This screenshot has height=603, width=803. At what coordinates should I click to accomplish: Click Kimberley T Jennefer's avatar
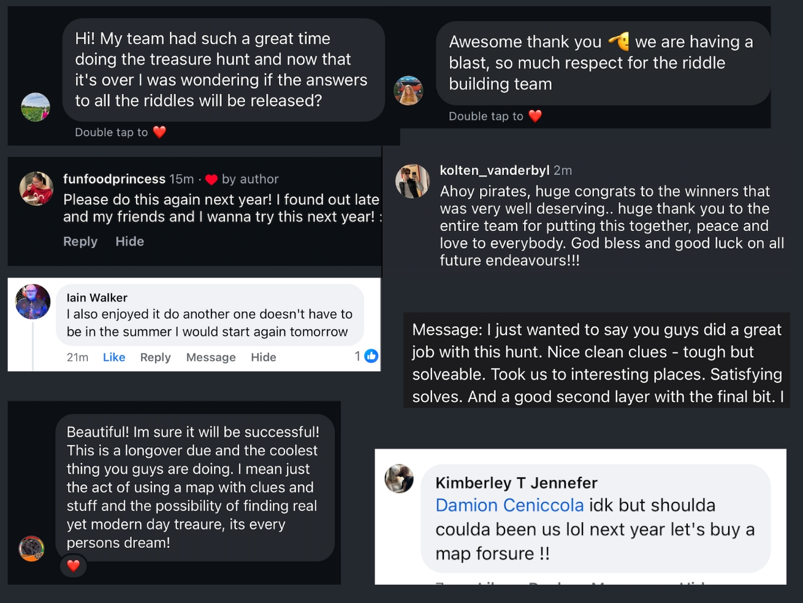coord(399,479)
